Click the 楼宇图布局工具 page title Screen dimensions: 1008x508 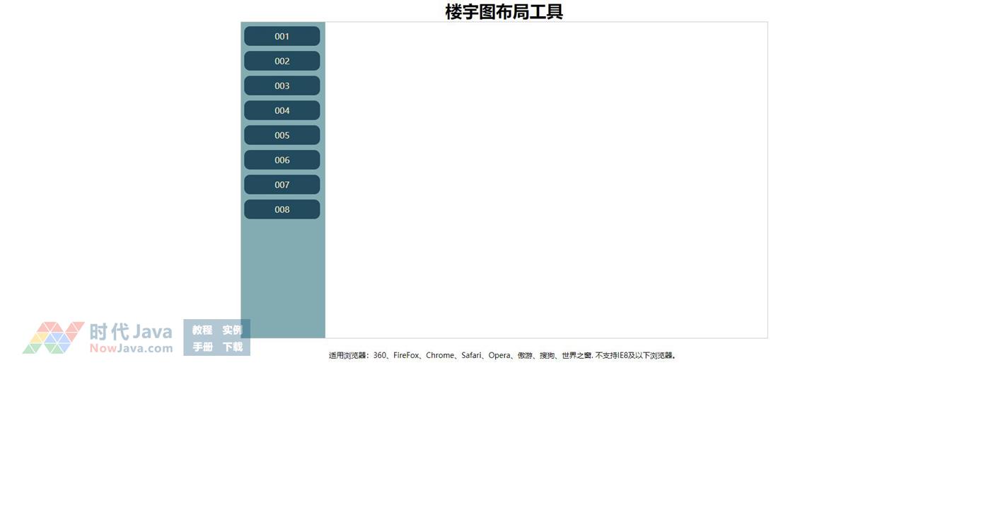(504, 11)
